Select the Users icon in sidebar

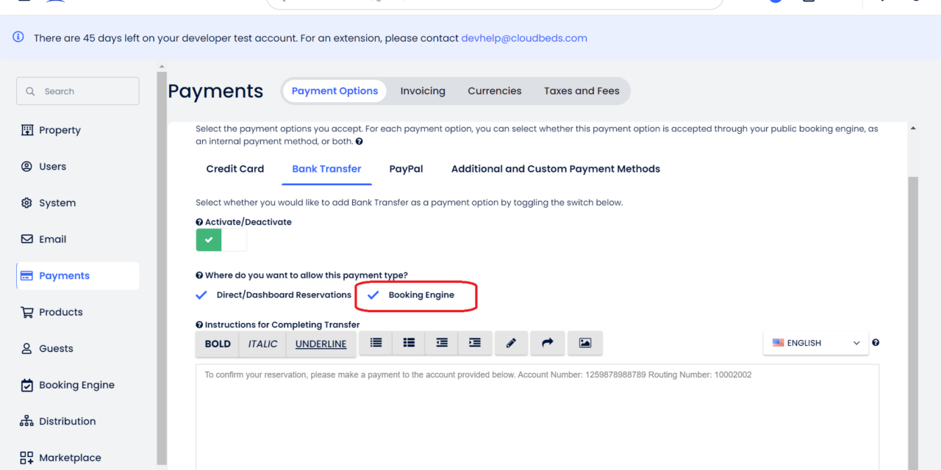52,166
